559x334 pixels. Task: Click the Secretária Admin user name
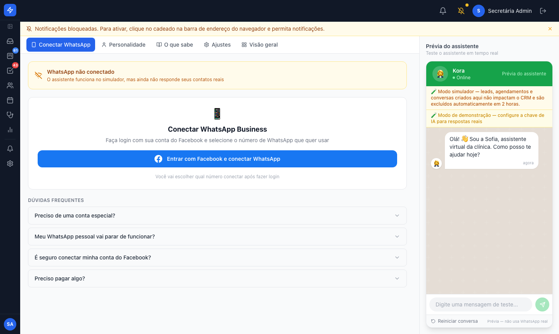(510, 11)
